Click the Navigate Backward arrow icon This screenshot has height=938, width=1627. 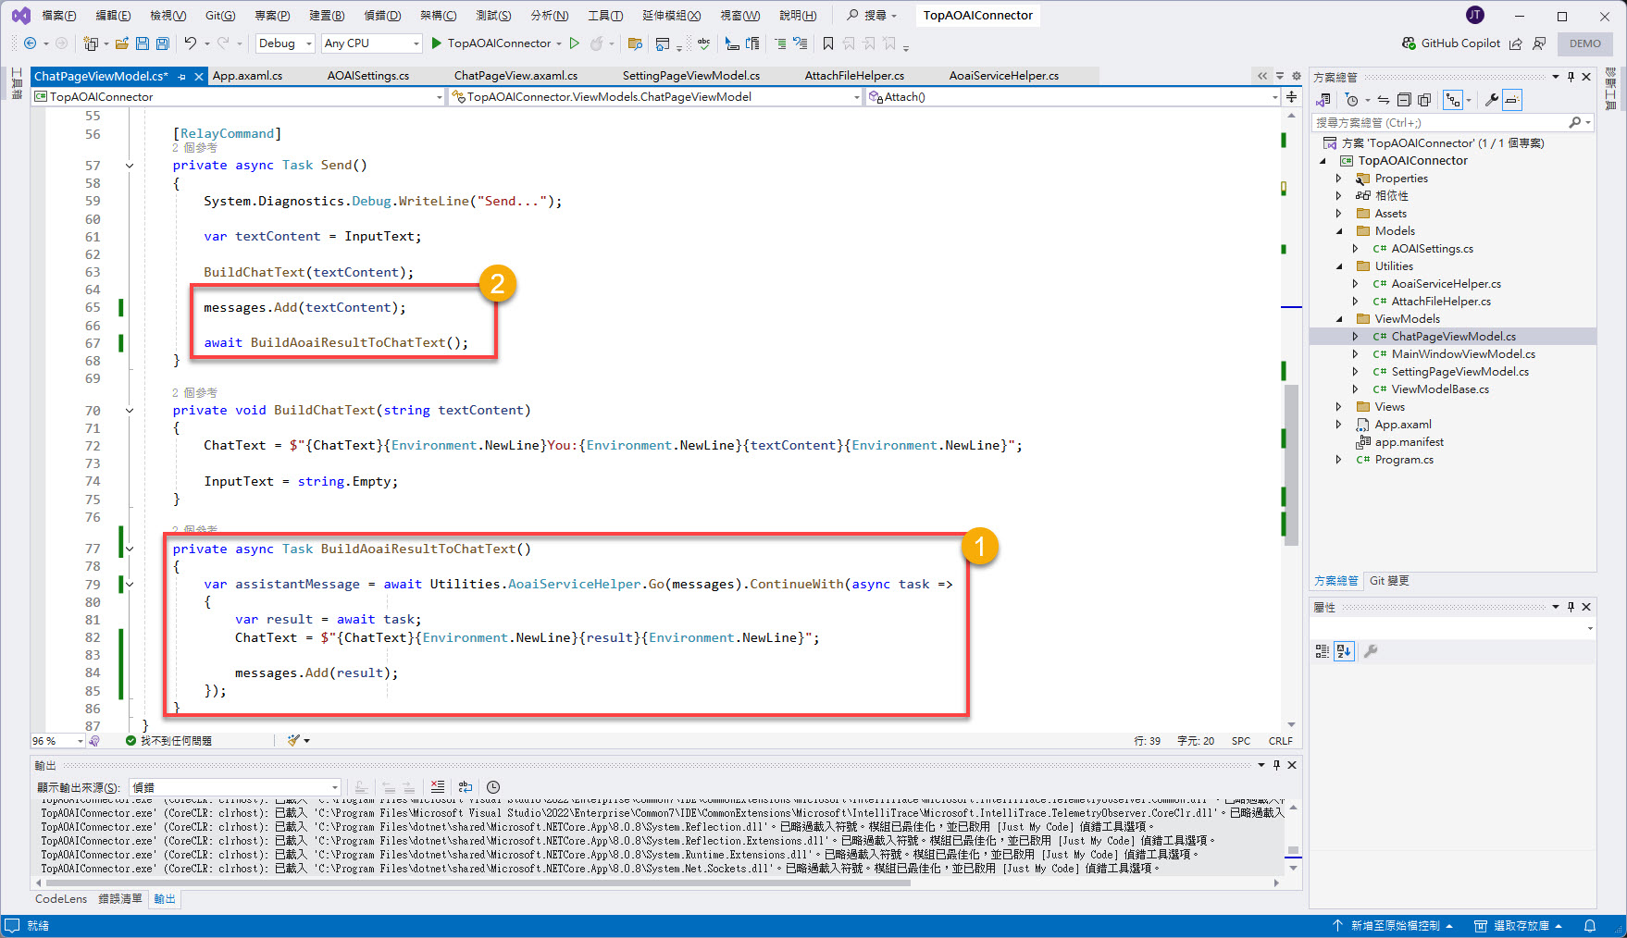[x=30, y=43]
